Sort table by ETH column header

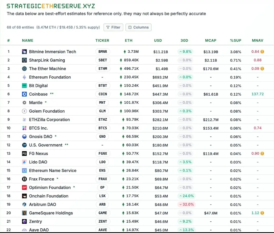[128, 40]
